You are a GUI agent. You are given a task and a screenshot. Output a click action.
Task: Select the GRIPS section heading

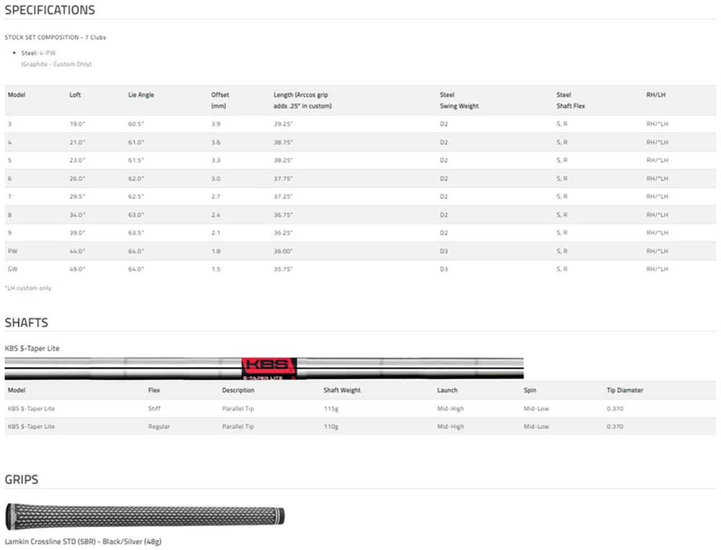coord(21,480)
